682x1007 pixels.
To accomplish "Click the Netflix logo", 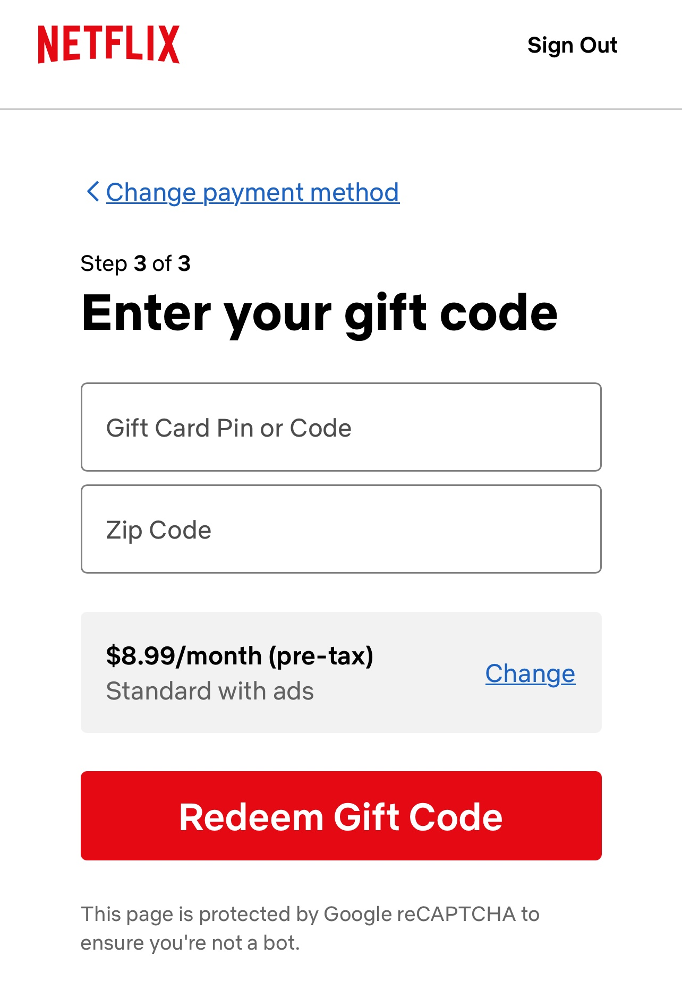I will (108, 45).
